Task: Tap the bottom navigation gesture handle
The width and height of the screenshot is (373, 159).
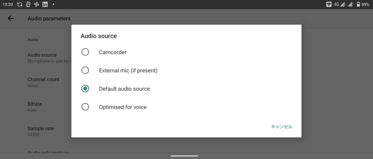Action: click(184, 156)
